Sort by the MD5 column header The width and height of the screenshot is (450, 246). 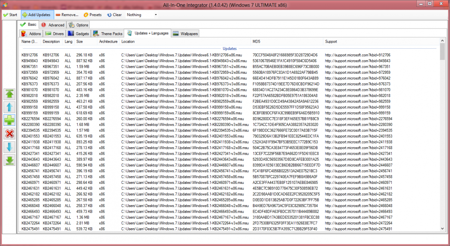287,42
